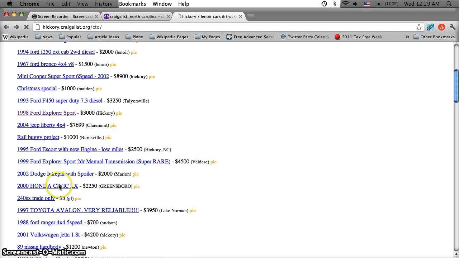Show hidden bookmarks with the chevron

[407, 37]
